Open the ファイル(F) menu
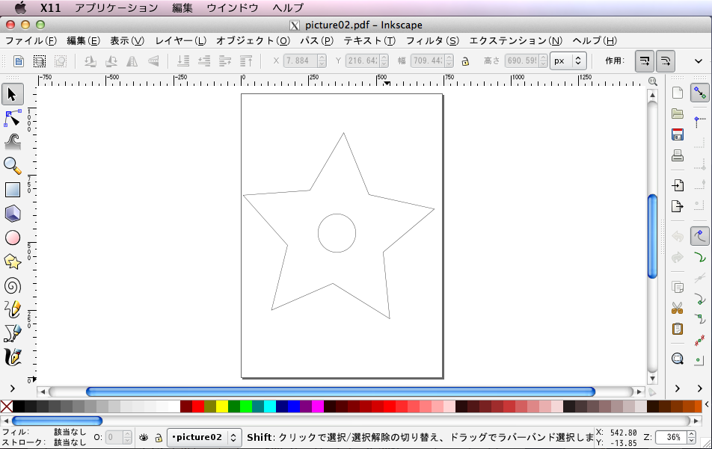 tap(31, 41)
